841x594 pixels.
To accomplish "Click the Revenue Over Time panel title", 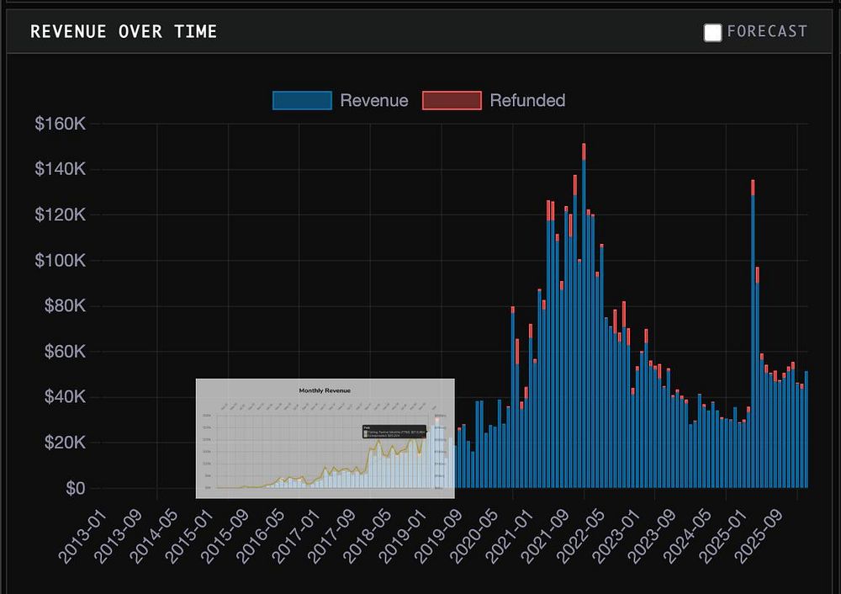I will [x=124, y=32].
